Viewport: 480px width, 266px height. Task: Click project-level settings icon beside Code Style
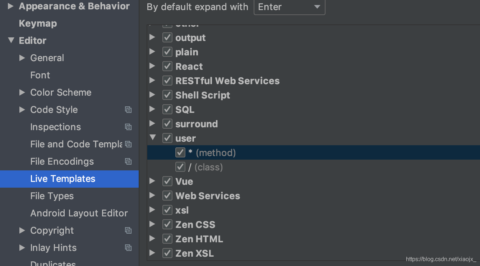tap(128, 110)
